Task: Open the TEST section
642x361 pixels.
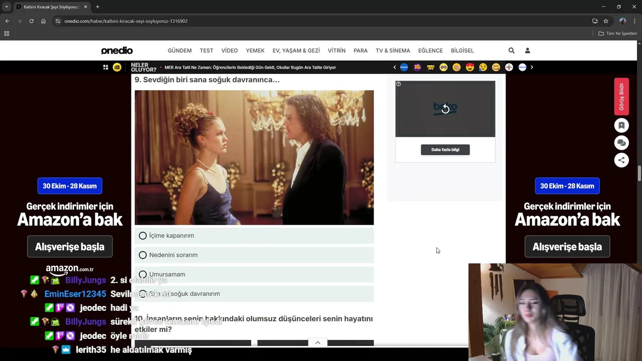Action: [x=206, y=51]
